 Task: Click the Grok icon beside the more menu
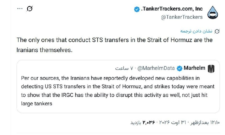point(30,9)
